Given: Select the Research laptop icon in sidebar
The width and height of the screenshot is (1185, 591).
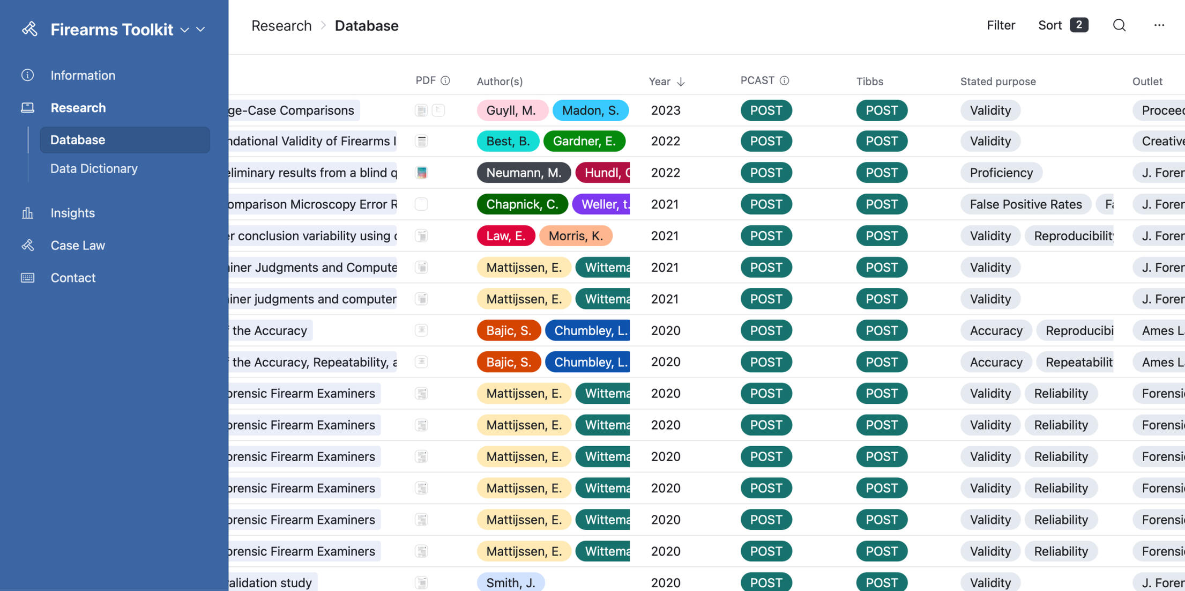Looking at the screenshot, I should (27, 107).
